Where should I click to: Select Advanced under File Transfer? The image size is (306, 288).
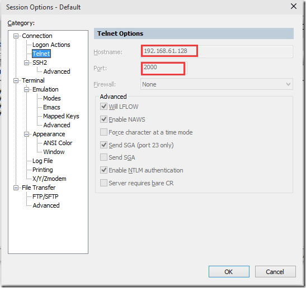click(x=46, y=205)
